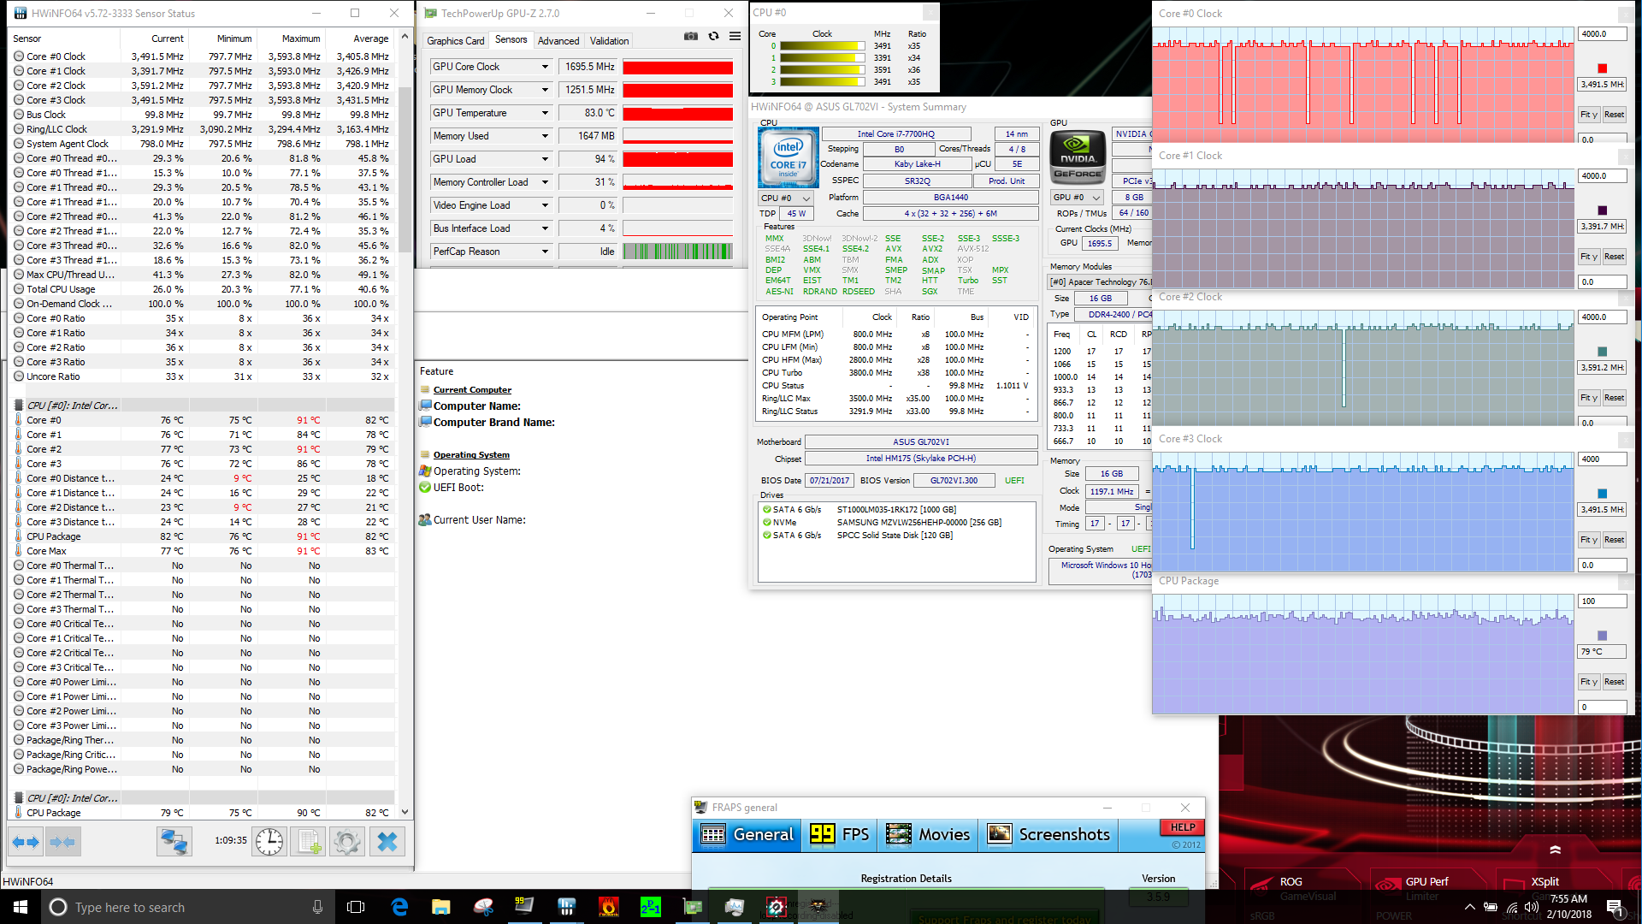
Task: Click the collapse arrows icon in HWiNFO toolbar
Action: (63, 842)
